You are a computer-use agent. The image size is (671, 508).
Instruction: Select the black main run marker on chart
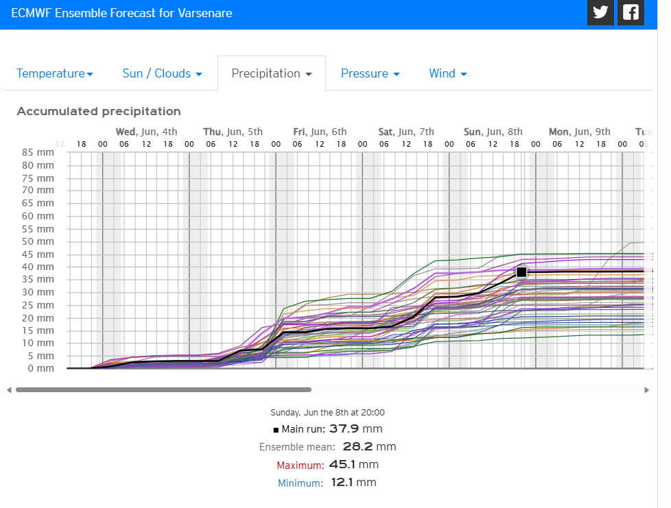pos(521,272)
